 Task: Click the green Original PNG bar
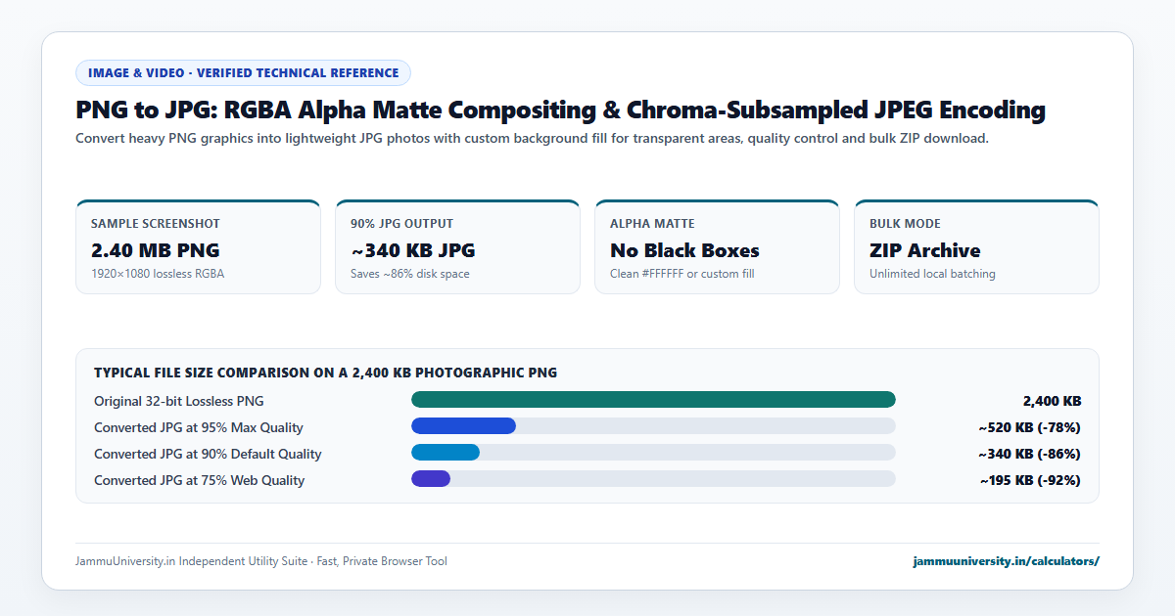click(x=653, y=399)
